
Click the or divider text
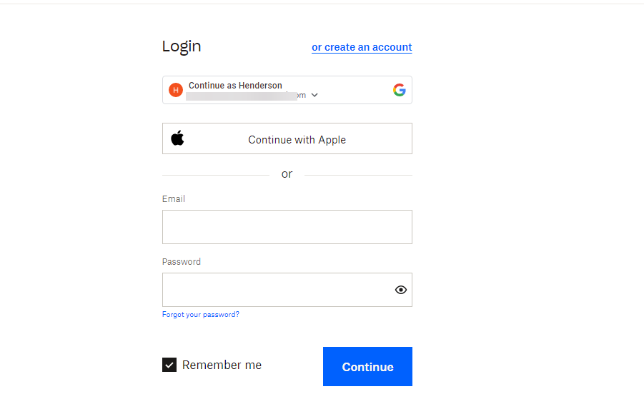point(287,174)
